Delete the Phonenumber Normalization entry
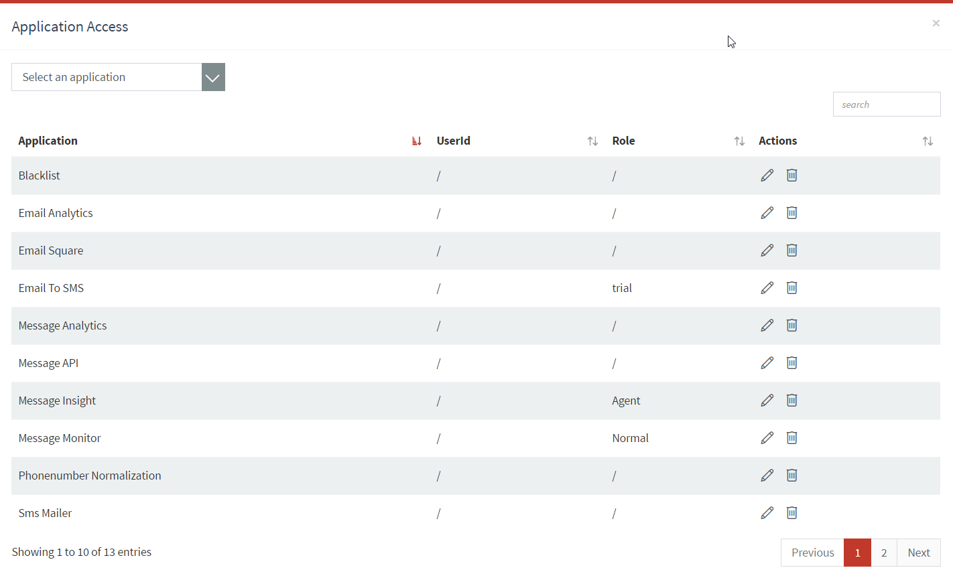 (791, 476)
